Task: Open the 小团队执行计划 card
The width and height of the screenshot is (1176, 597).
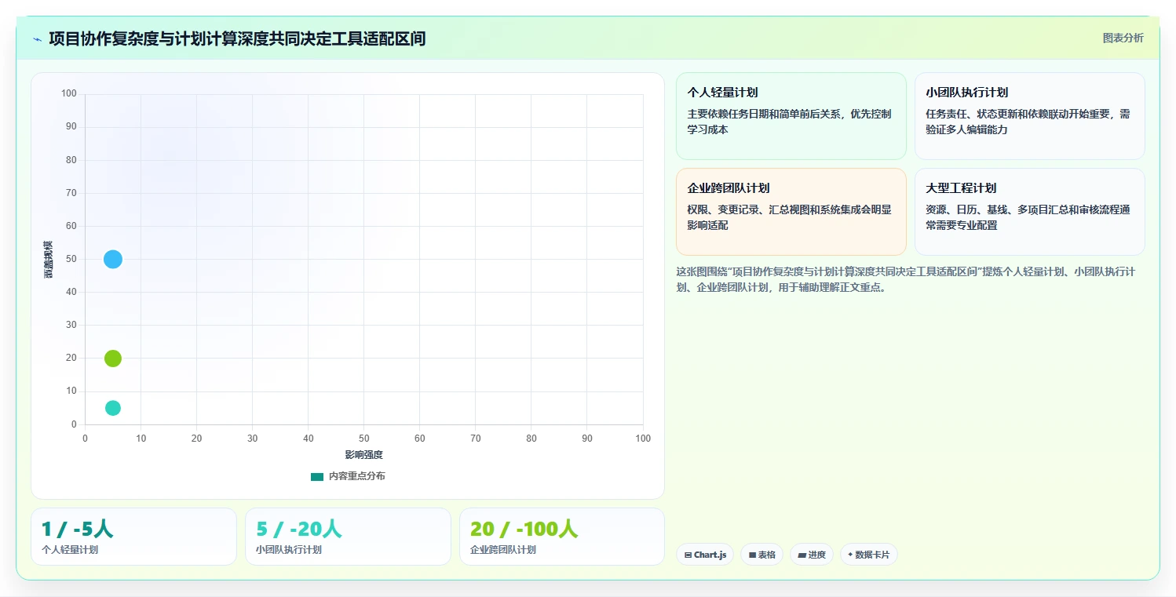Action: click(1029, 116)
